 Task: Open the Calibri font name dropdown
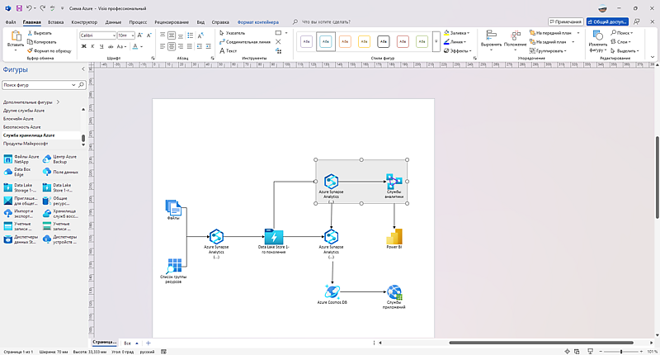[114, 35]
